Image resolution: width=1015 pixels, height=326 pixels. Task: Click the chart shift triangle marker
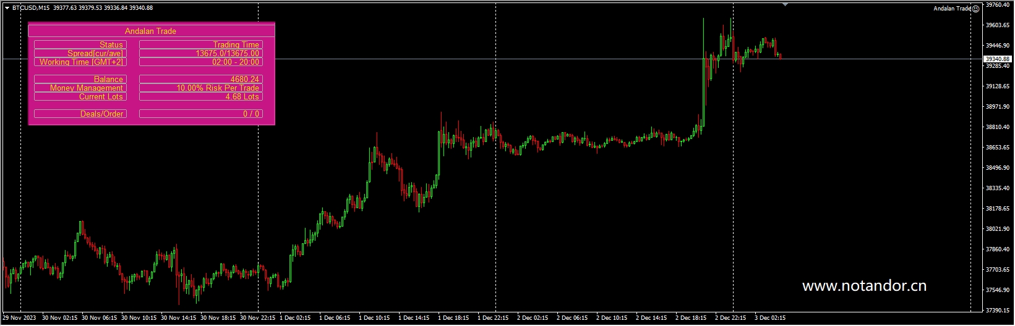785,4
